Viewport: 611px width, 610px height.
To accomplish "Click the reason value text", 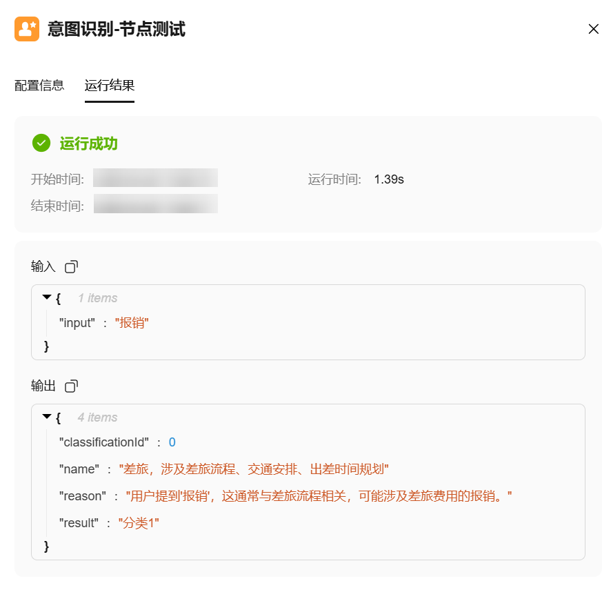I will [x=319, y=496].
